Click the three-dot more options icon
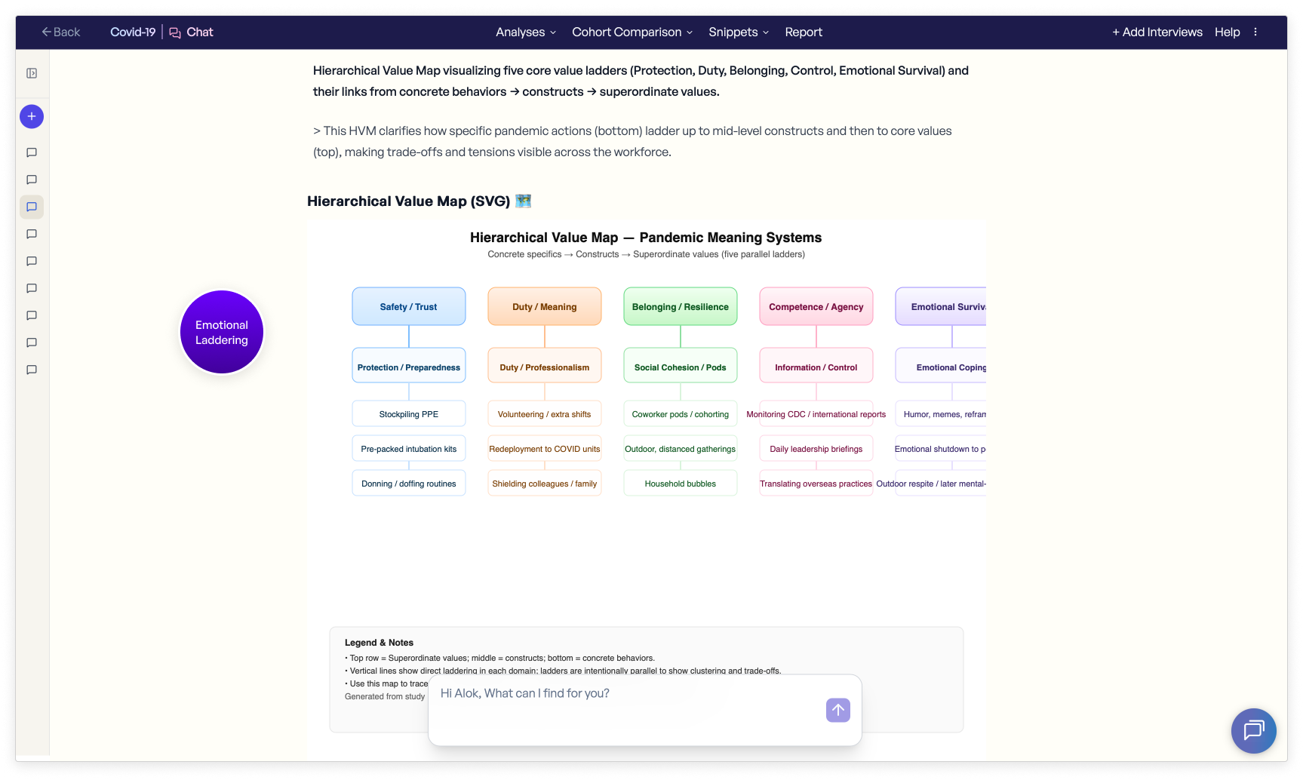This screenshot has height=780, width=1303. click(1255, 32)
